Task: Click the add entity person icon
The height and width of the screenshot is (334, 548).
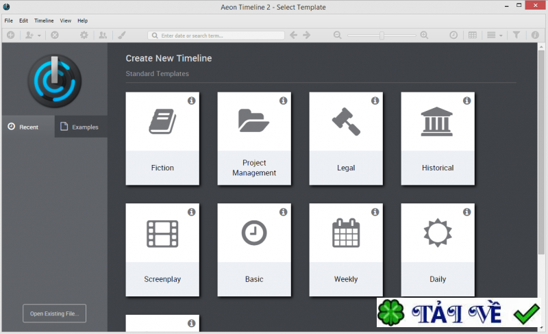Action: tap(29, 35)
